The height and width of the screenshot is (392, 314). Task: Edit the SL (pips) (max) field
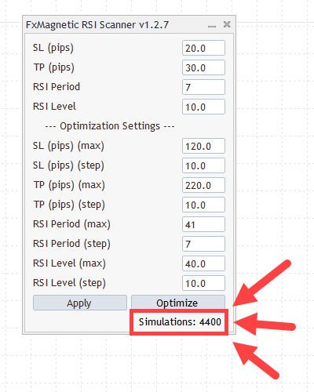tap(203, 146)
